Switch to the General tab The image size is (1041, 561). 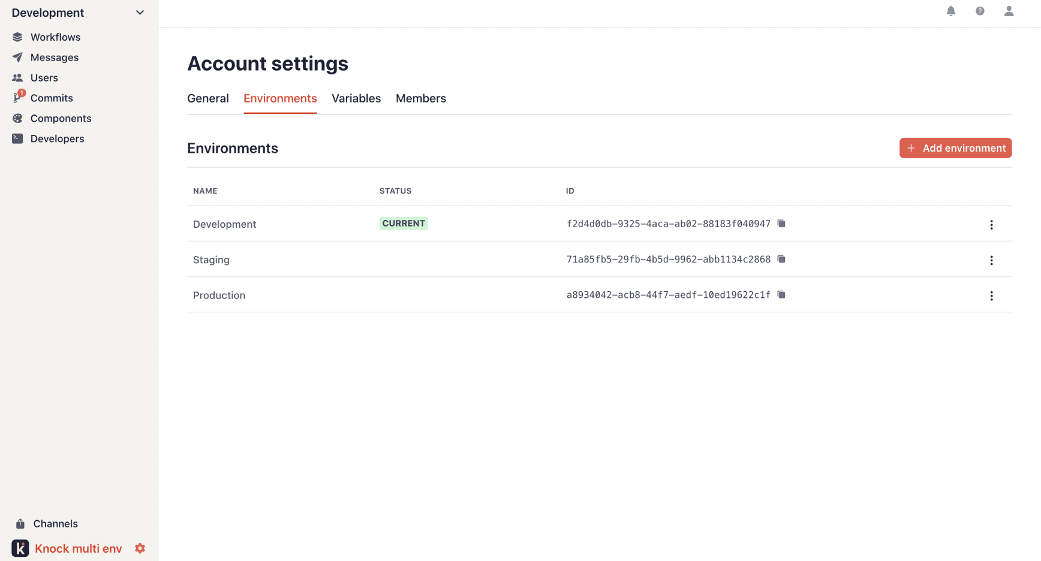tap(208, 98)
